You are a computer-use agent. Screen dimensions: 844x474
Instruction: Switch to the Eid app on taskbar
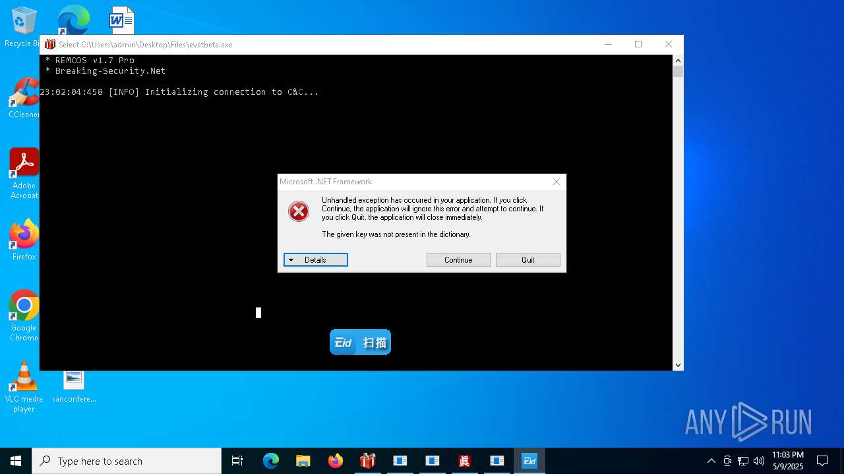(529, 461)
